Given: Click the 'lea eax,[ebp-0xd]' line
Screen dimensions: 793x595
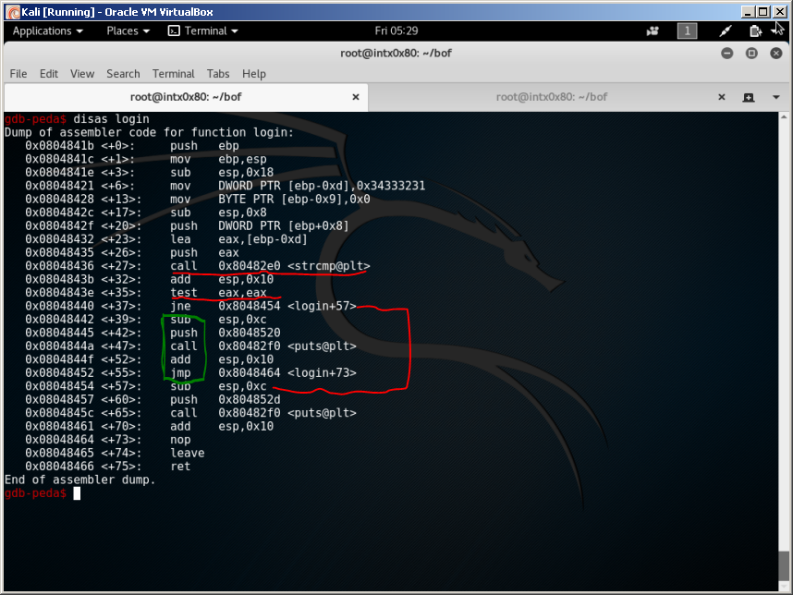Looking at the screenshot, I should coord(166,239).
